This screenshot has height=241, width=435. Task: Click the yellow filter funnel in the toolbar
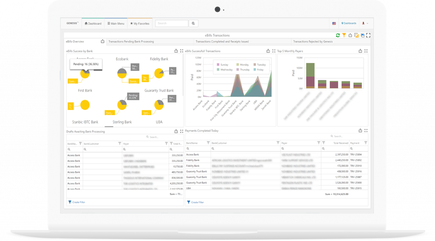click(x=344, y=35)
